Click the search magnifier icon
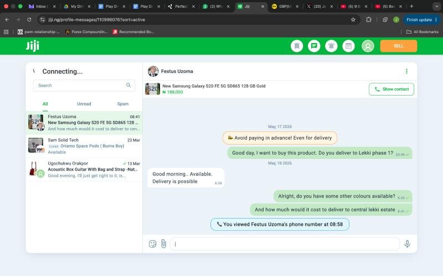Screen dimensions: 443x276 [x=128, y=86]
